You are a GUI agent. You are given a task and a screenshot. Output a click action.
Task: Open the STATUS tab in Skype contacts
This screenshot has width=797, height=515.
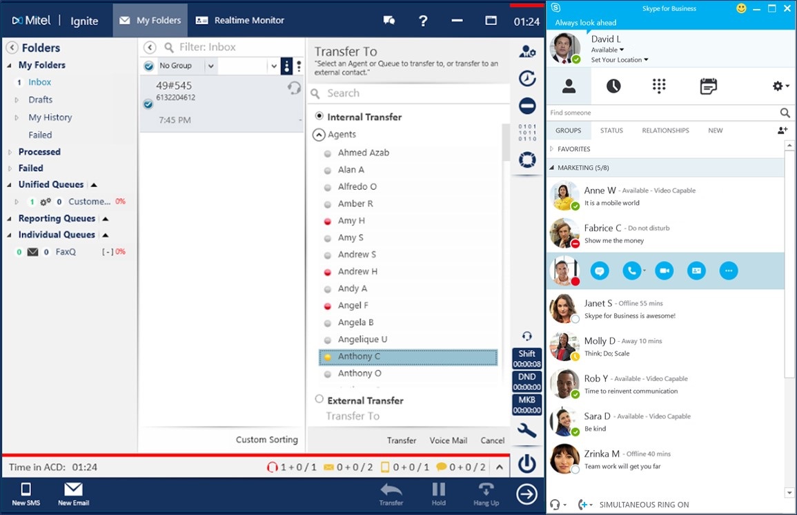[x=611, y=130]
